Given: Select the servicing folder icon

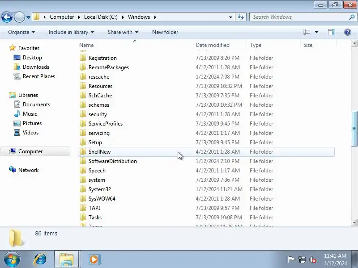Looking at the screenshot, I should tap(83, 133).
